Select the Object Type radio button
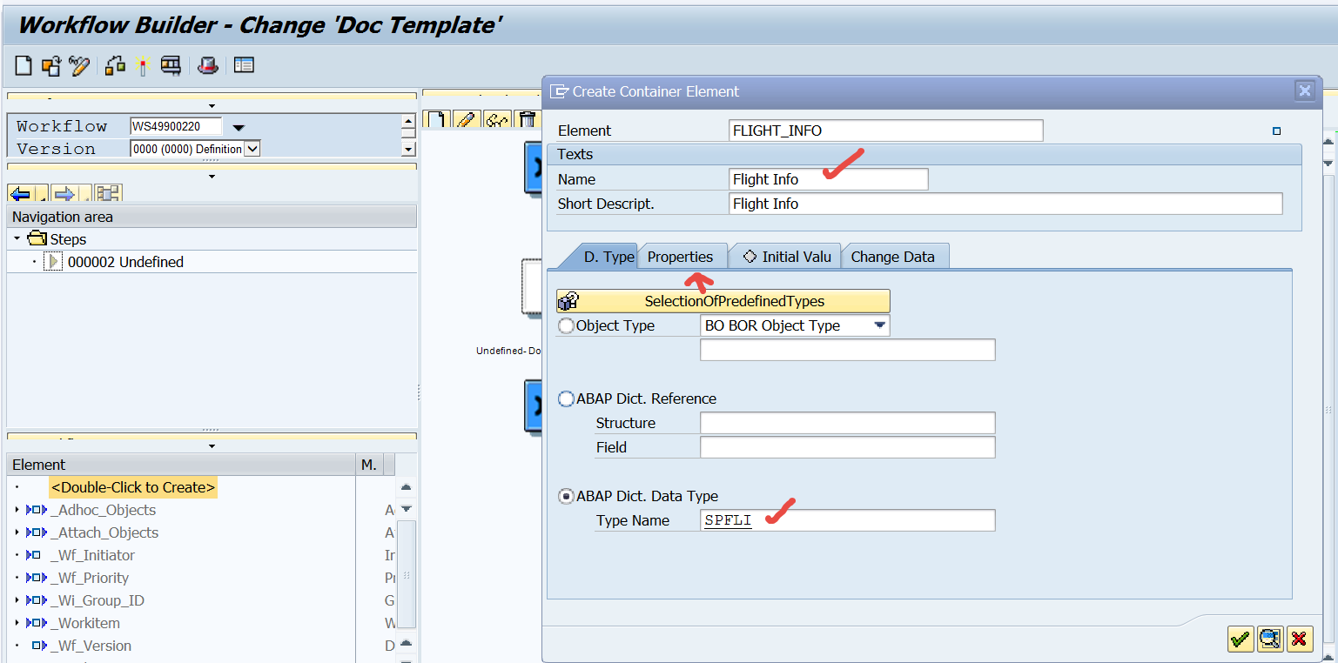1338x663 pixels. [567, 326]
